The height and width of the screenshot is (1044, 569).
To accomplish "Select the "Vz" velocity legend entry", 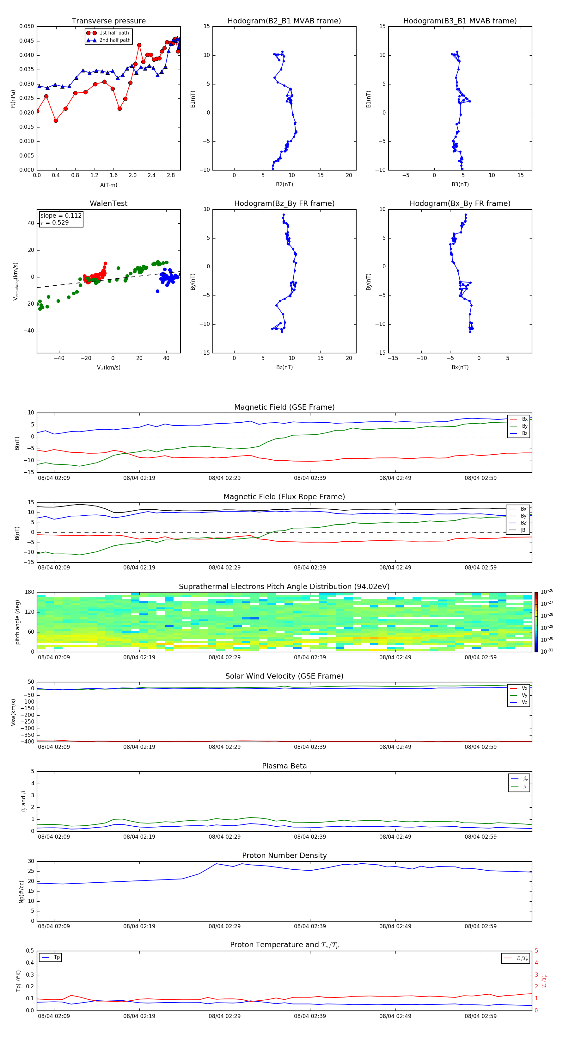I will (x=519, y=702).
